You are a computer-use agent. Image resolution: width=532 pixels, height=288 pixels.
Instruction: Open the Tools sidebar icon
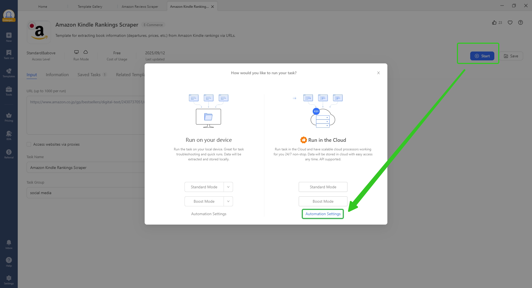9,91
